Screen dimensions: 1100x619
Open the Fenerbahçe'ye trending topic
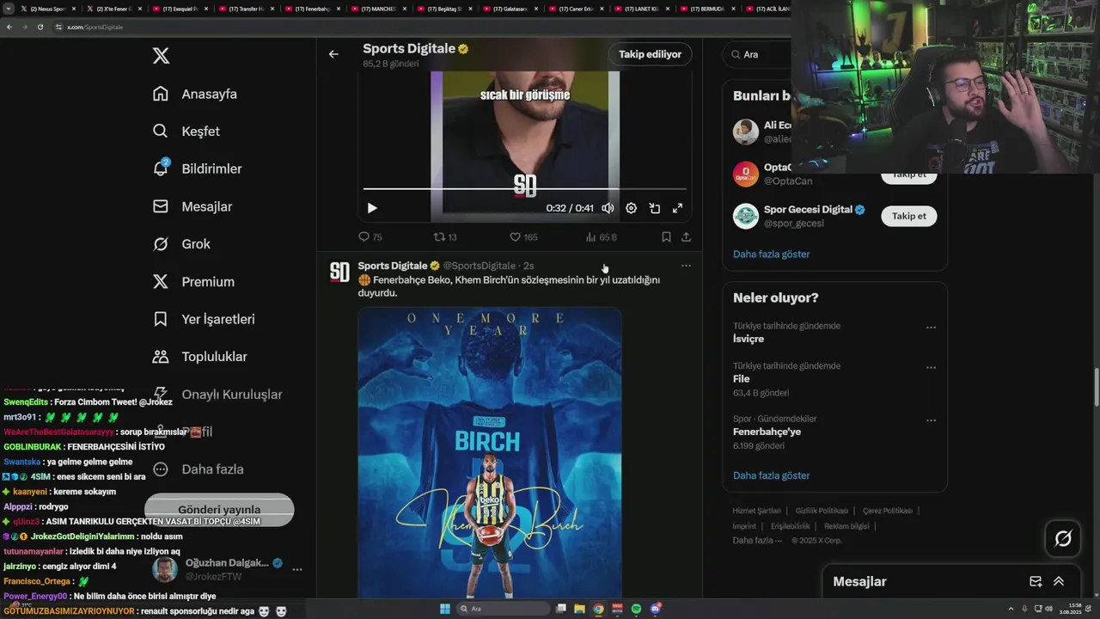tap(767, 432)
